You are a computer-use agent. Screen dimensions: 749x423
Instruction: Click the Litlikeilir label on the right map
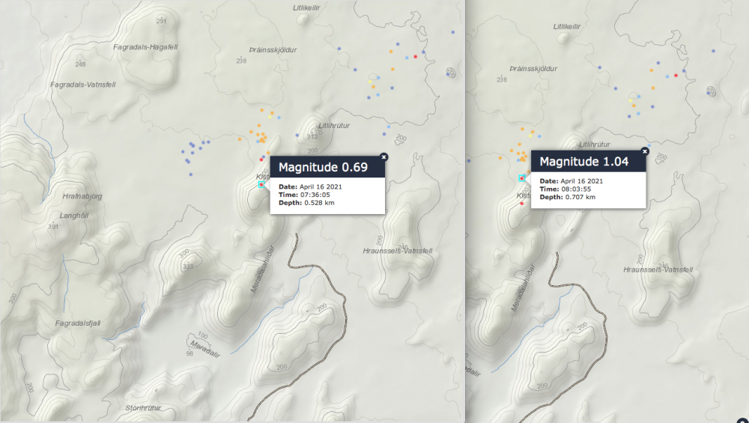point(567,26)
